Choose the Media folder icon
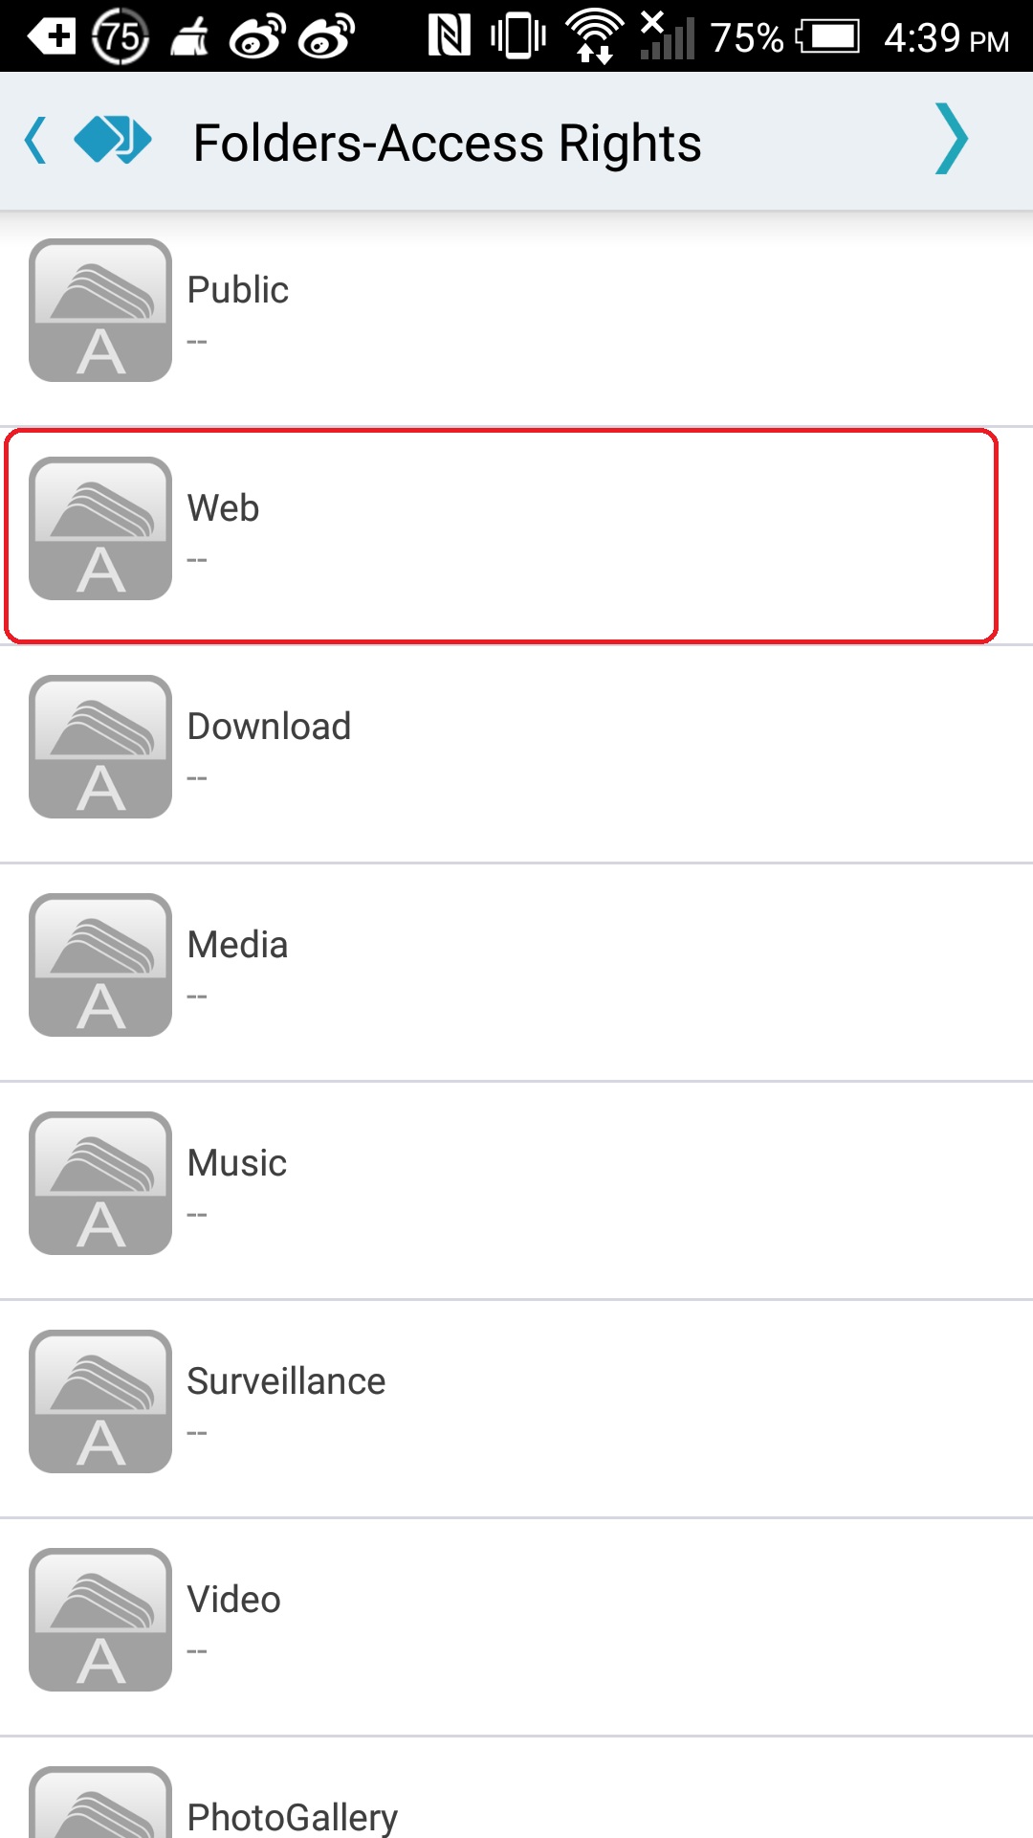 point(100,965)
